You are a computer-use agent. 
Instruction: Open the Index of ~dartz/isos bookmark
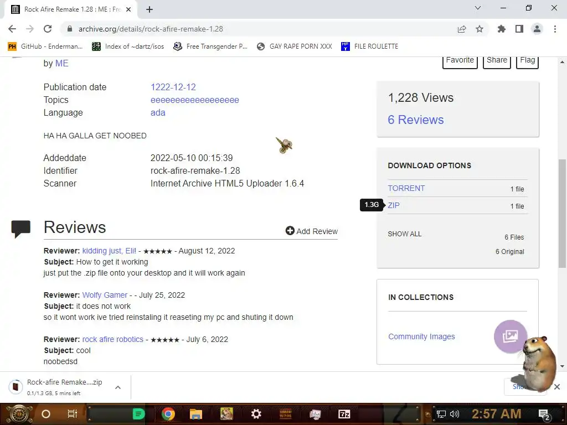[128, 46]
